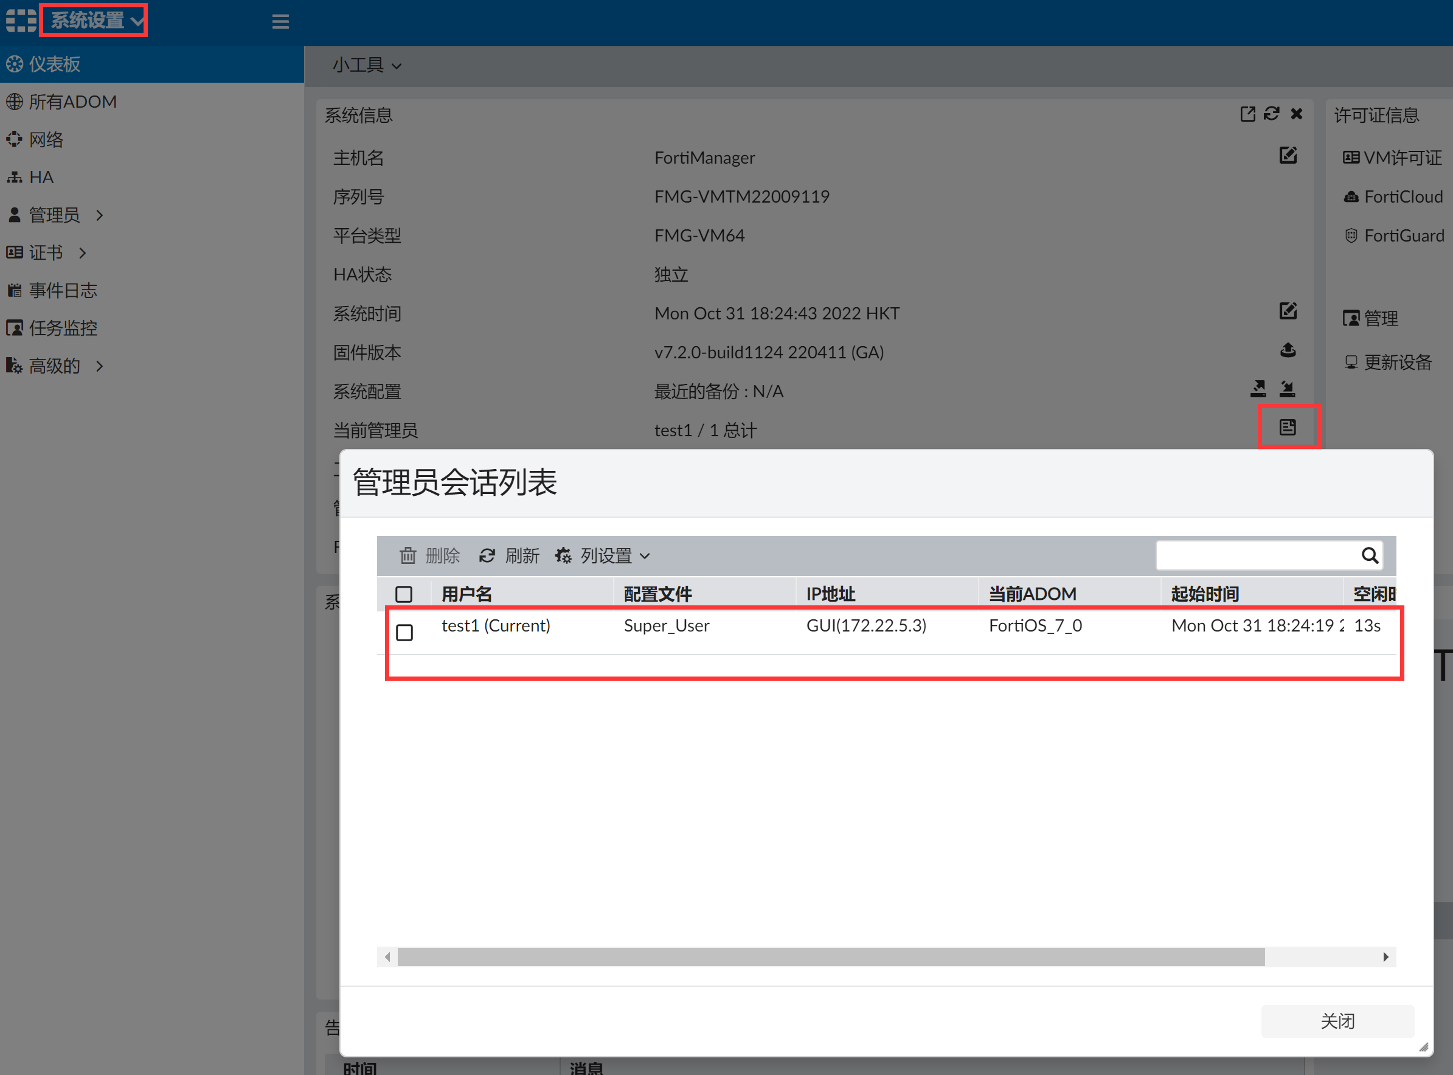The height and width of the screenshot is (1075, 1453).
Task: Check the test1 (Current) session checkbox
Action: coord(404,632)
